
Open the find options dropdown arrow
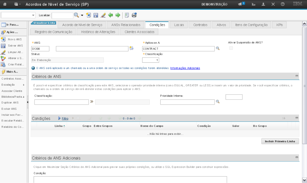coord(82,15)
